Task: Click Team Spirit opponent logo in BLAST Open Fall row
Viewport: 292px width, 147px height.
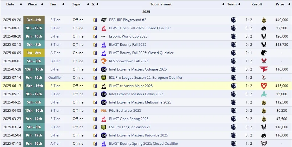Action: click(264, 28)
